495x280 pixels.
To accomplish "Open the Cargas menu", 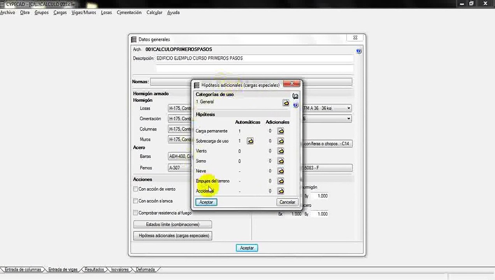I will click(60, 12).
